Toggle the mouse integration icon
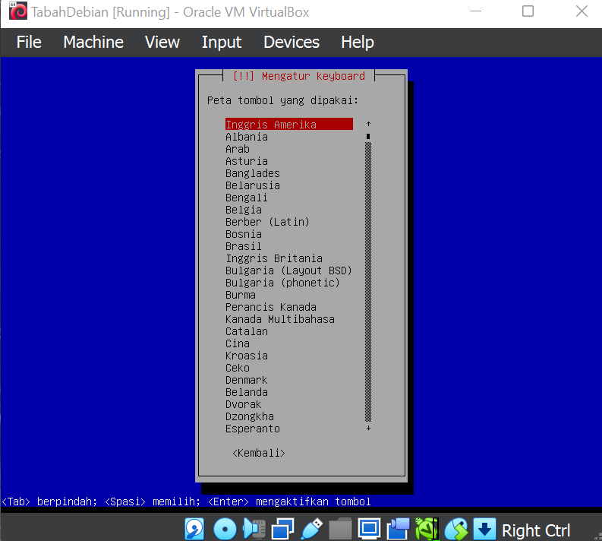The image size is (602, 541). (455, 529)
